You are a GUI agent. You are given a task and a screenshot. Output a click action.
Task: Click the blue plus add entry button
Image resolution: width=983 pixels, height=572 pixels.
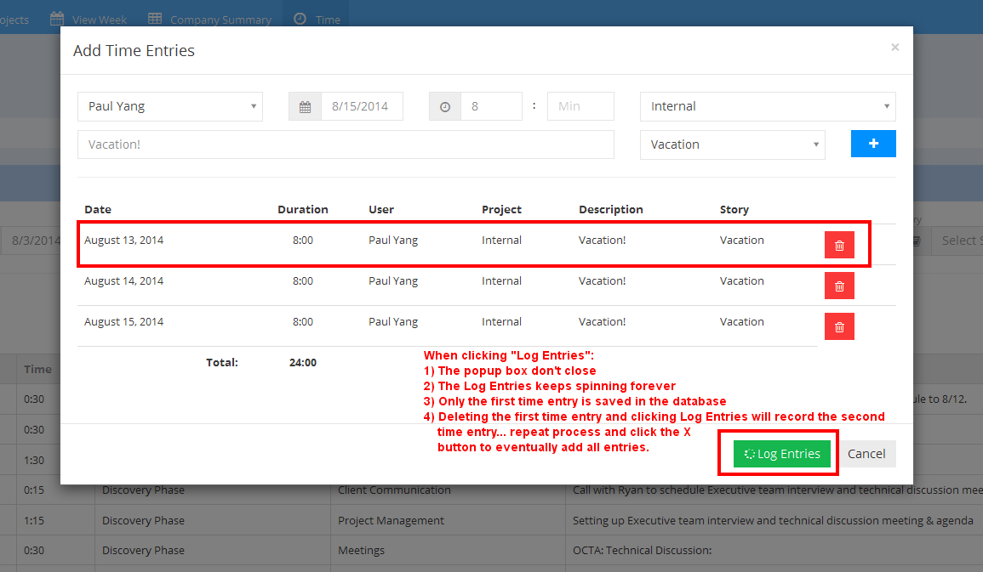click(873, 144)
